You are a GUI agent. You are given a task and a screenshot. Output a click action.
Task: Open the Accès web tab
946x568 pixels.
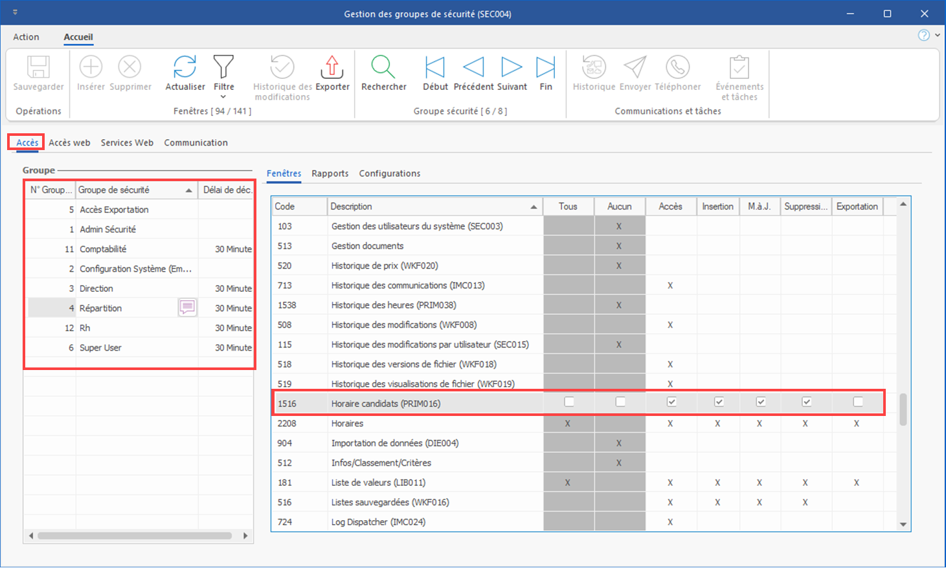tap(69, 142)
